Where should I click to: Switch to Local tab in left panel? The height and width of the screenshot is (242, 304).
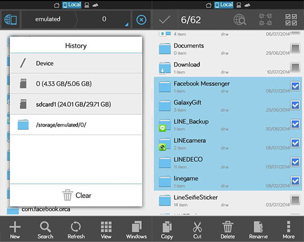pyautogui.click(x=72, y=5)
